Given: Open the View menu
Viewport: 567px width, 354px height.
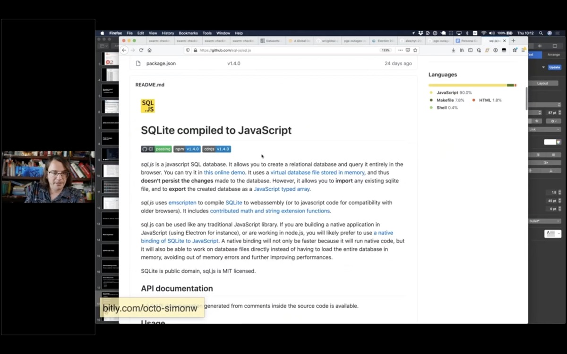Looking at the screenshot, I should pos(153,33).
